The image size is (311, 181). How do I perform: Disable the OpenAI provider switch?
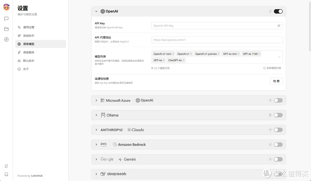278,11
